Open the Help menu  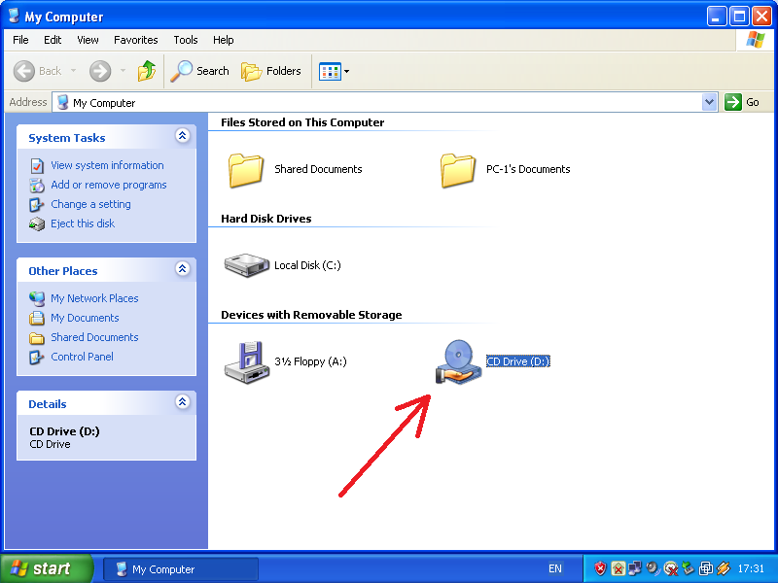pos(224,40)
